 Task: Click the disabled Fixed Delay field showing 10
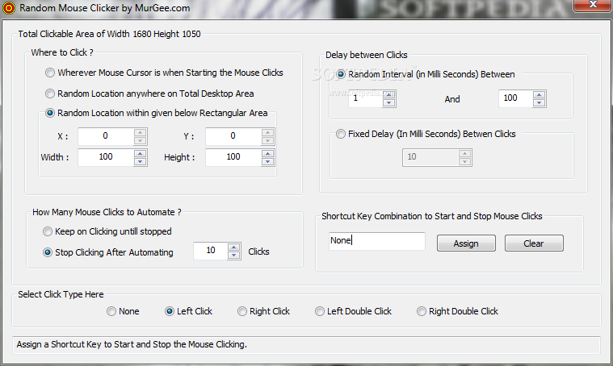point(430,157)
